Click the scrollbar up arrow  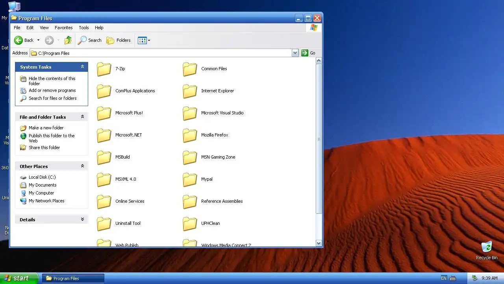319,61
